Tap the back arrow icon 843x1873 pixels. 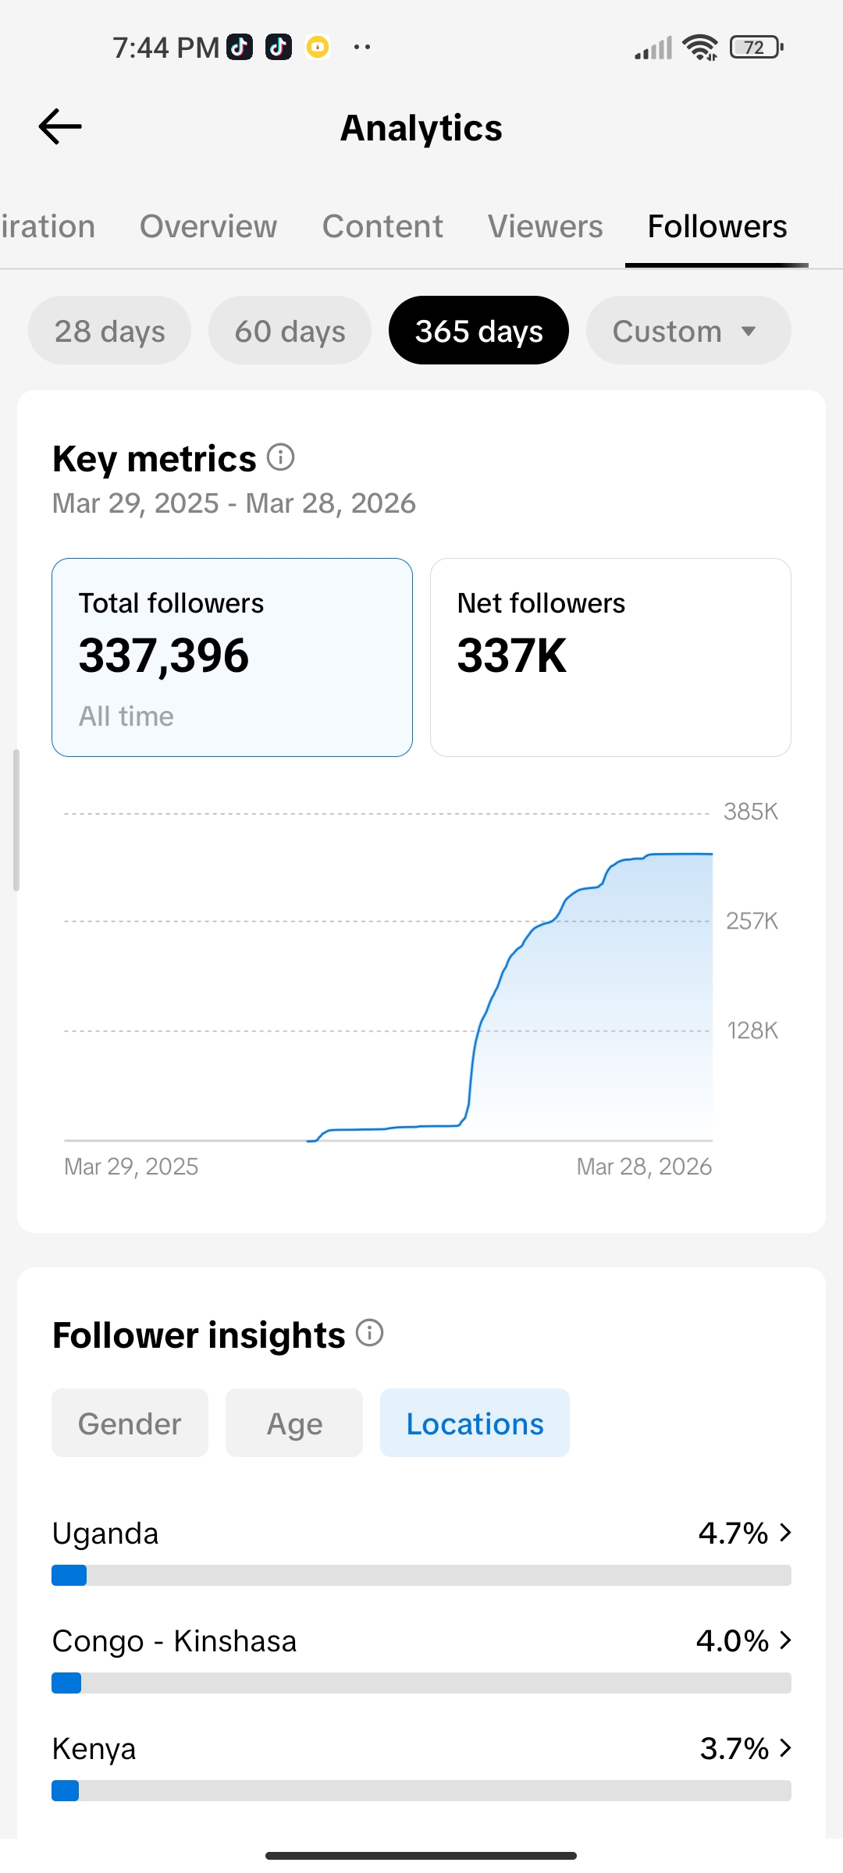click(60, 127)
